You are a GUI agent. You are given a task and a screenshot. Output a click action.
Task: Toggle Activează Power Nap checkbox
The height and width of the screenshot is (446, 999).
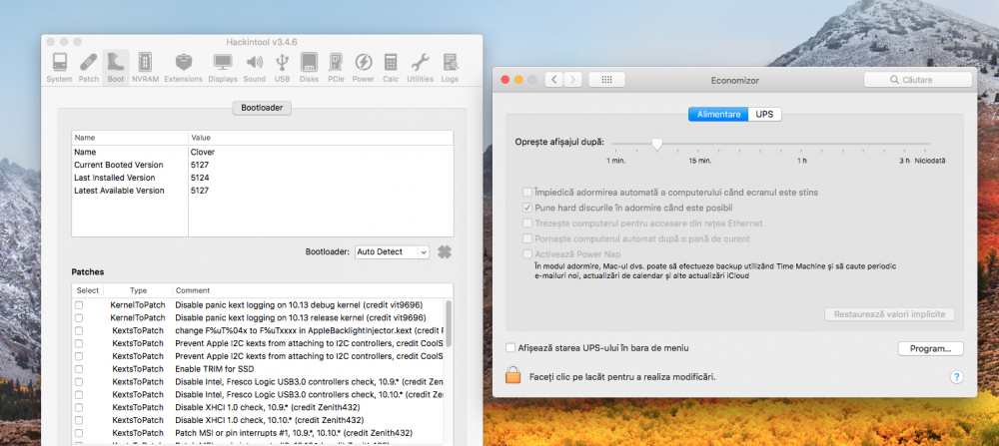coord(526,254)
